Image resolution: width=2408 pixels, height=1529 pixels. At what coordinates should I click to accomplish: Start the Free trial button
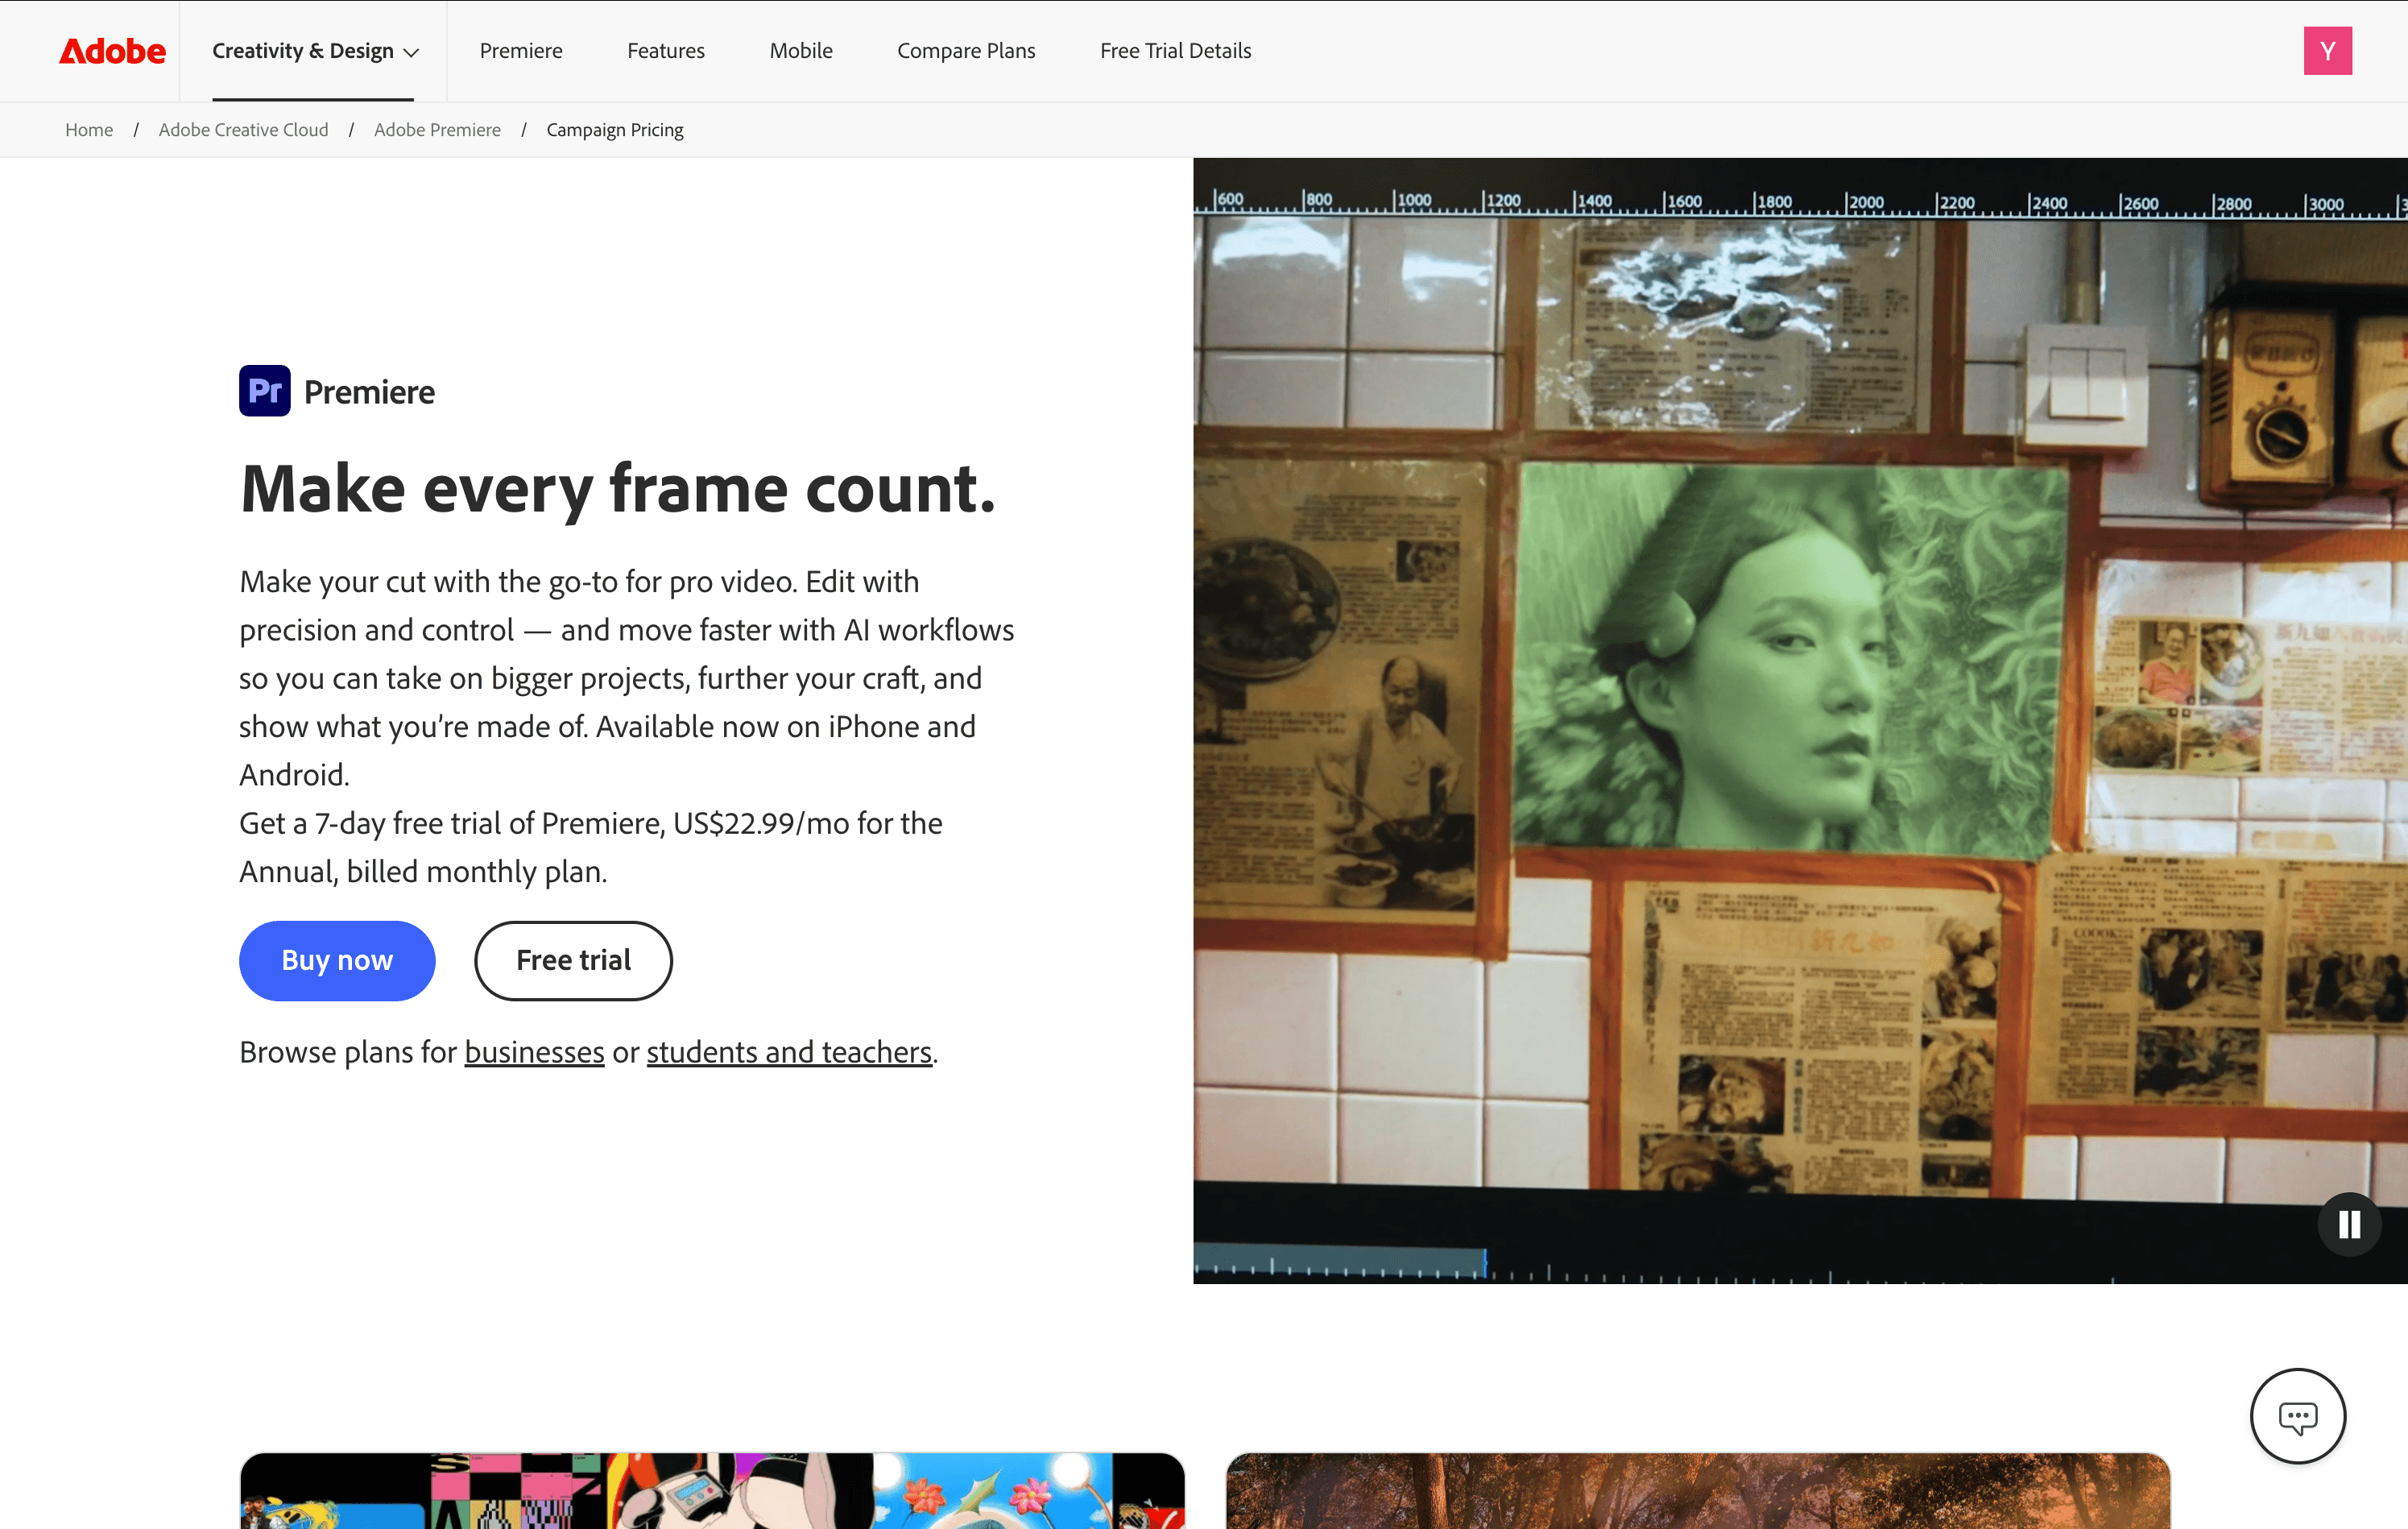[x=573, y=961]
